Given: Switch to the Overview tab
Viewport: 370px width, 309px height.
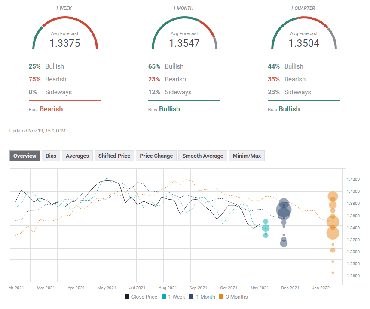Looking at the screenshot, I should coord(25,156).
